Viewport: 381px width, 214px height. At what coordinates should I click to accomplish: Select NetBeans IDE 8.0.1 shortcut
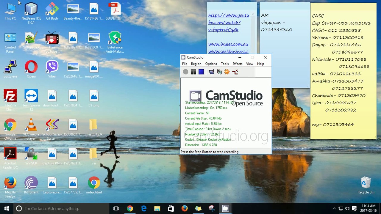pos(31,13)
